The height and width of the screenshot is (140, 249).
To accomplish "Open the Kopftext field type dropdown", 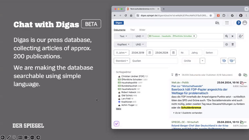I will coord(123,44).
